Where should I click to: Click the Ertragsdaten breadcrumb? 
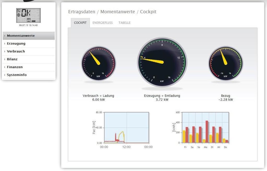coord(82,12)
